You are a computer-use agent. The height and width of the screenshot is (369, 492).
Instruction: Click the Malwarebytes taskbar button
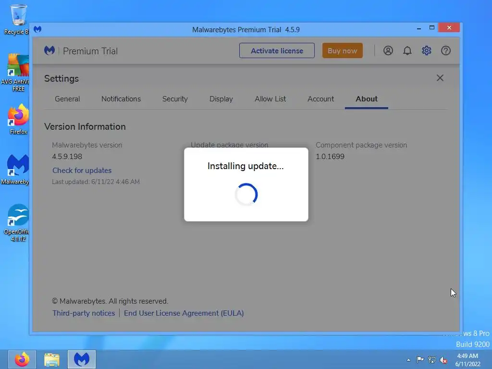click(x=82, y=359)
